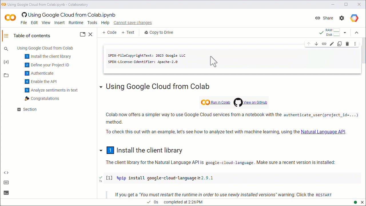
Task: Open the code snippets panel
Action: pyautogui.click(x=6, y=173)
